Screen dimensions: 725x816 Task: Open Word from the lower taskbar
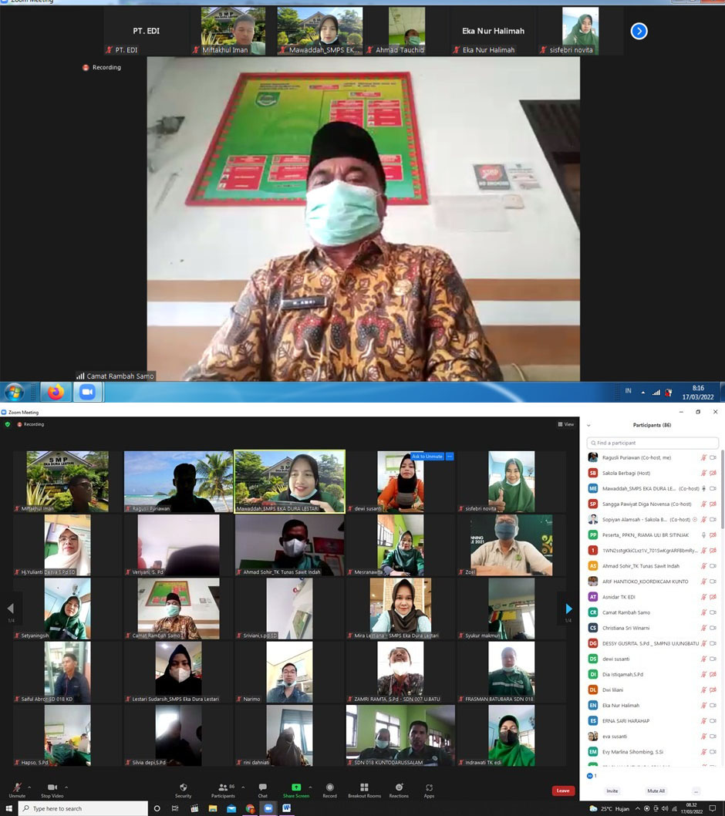pyautogui.click(x=286, y=808)
